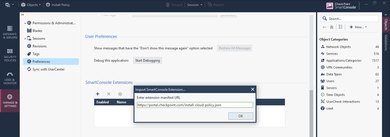The height and width of the screenshot is (137, 390).
Task: Open Gateways & Servers view
Action: tap(10, 32)
